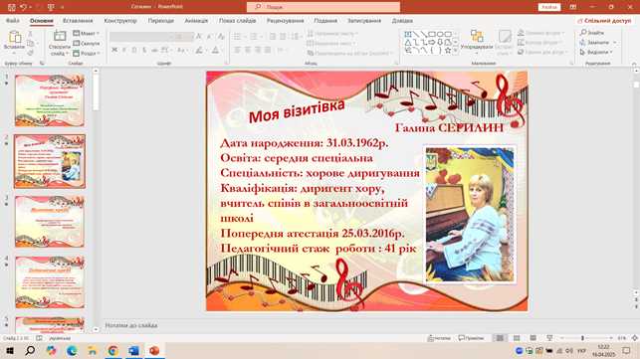
Task: Switch to reading view icon
Action: coord(533,338)
